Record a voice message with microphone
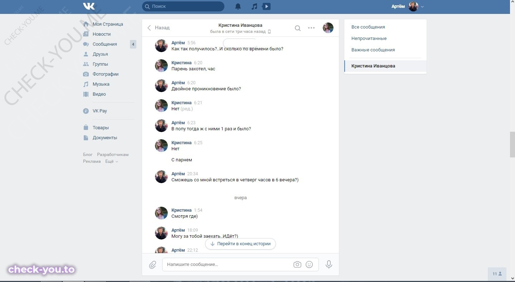 coord(329,265)
